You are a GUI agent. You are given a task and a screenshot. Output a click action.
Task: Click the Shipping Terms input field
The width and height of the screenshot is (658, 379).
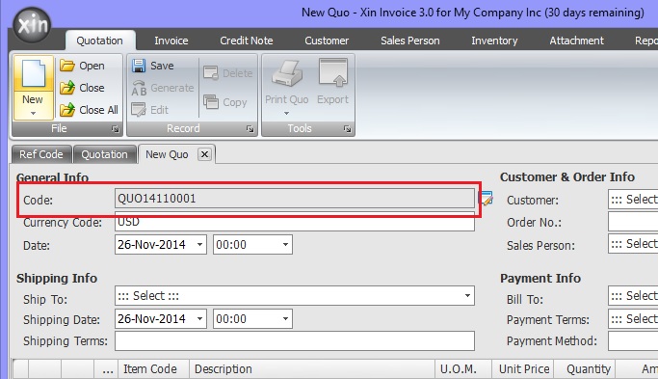tap(295, 340)
